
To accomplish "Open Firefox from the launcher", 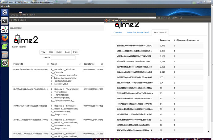I will 5,38.
